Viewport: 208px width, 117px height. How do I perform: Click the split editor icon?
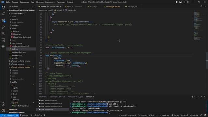201,6
